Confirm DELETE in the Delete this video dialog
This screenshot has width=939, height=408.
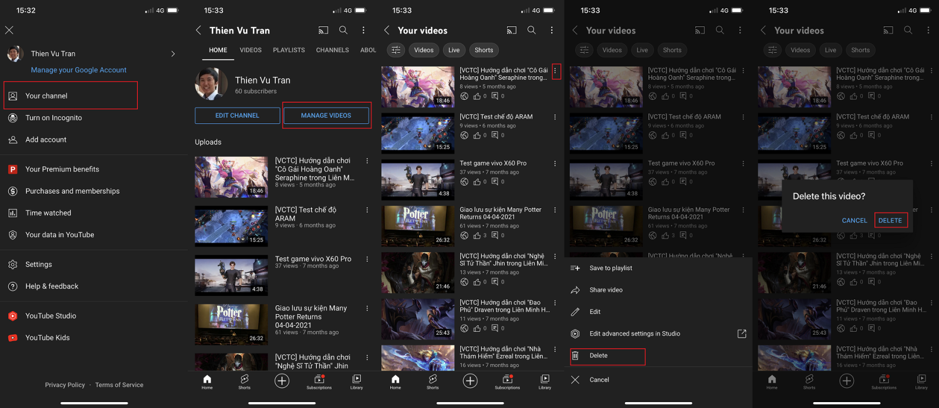pyautogui.click(x=890, y=221)
